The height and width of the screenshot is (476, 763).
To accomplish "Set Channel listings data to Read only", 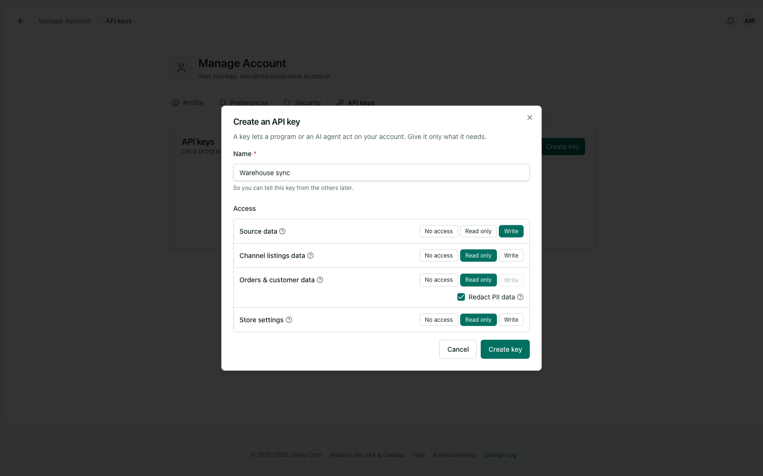I will [478, 256].
